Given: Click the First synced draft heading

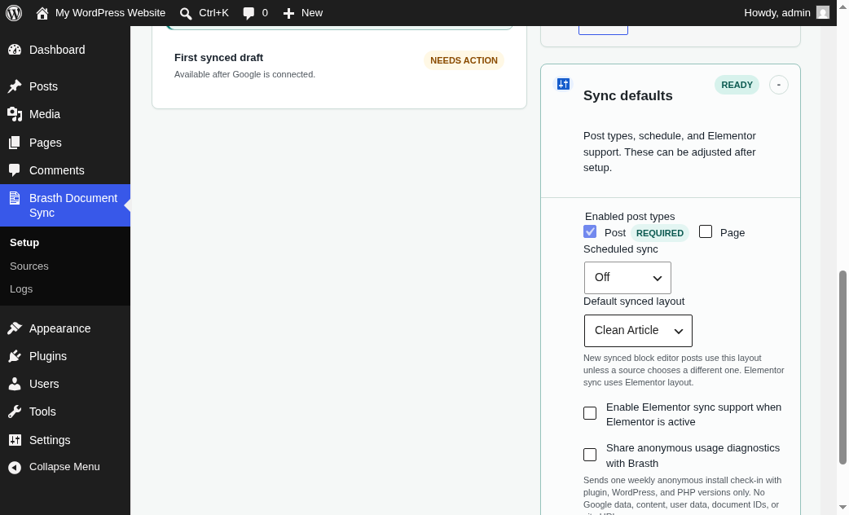Looking at the screenshot, I should (218, 57).
